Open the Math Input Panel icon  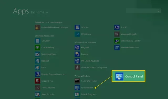[38, 54]
